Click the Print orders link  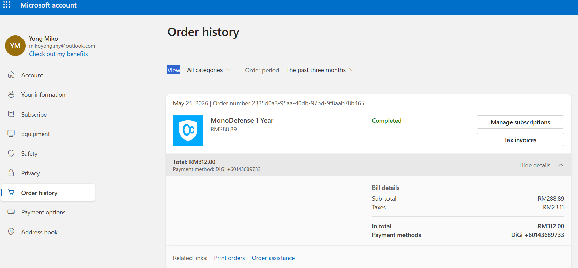point(229,258)
